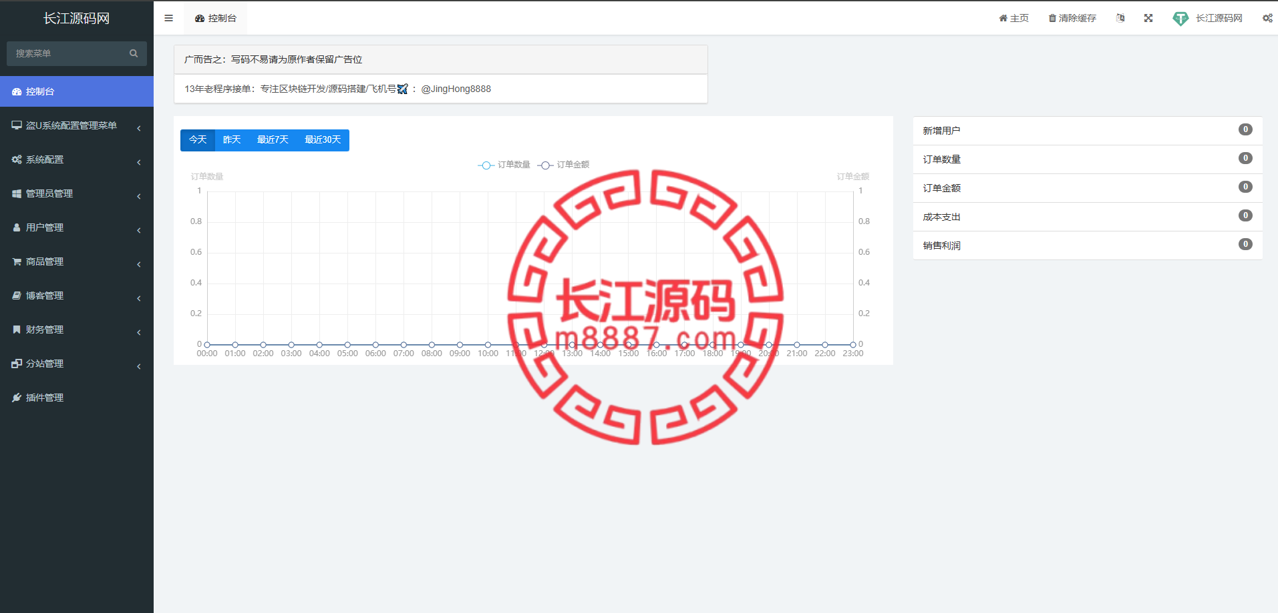Click the 广而告之 announcement header text
This screenshot has height=613, width=1278.
tap(273, 59)
